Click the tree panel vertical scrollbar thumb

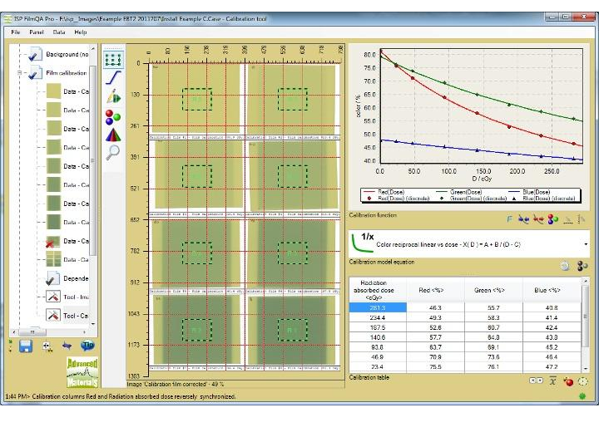(x=93, y=160)
